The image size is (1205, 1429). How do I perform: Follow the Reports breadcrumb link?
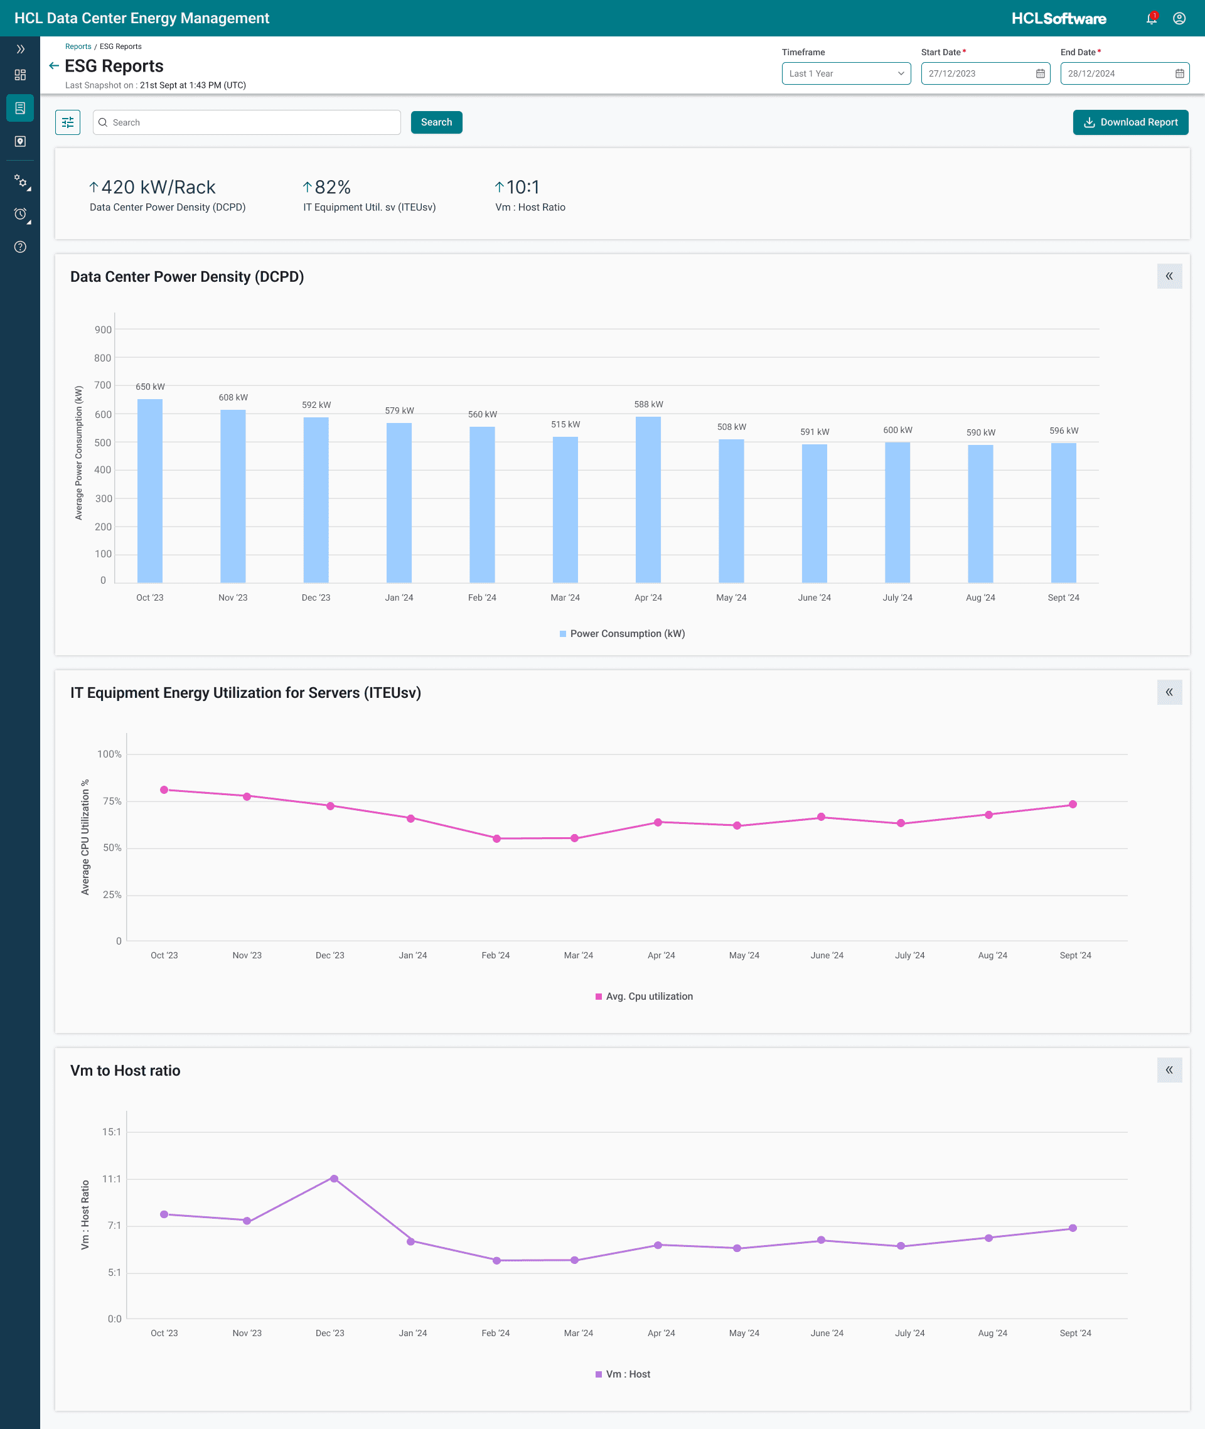click(x=78, y=46)
